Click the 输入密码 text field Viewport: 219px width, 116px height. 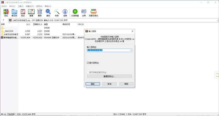click(108, 50)
